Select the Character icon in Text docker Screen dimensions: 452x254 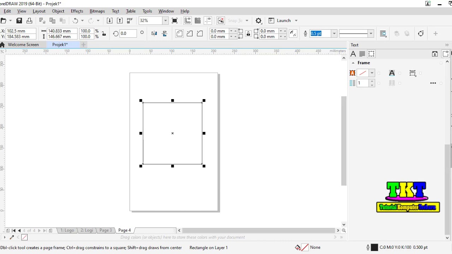[x=353, y=54]
